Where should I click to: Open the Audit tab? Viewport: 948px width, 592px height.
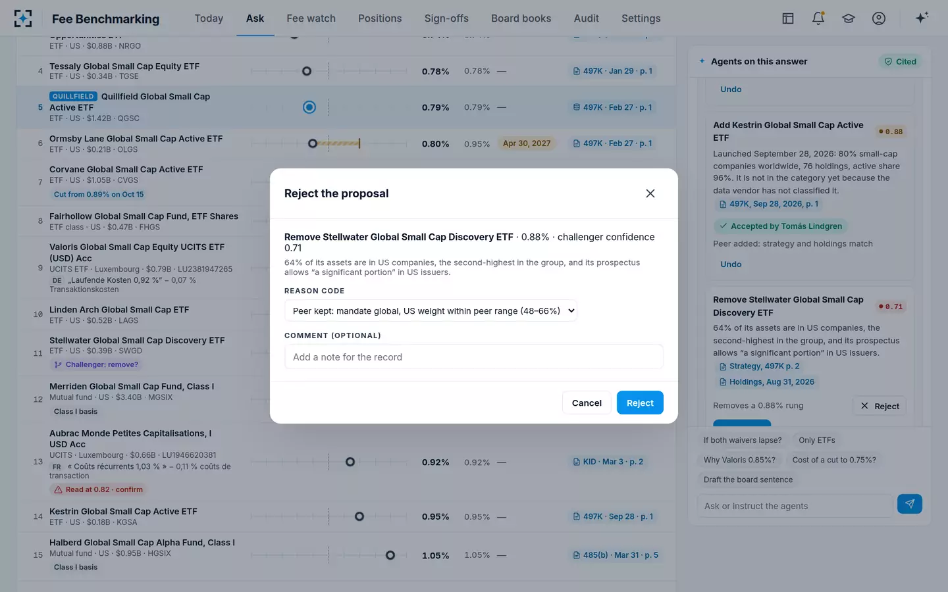586,18
